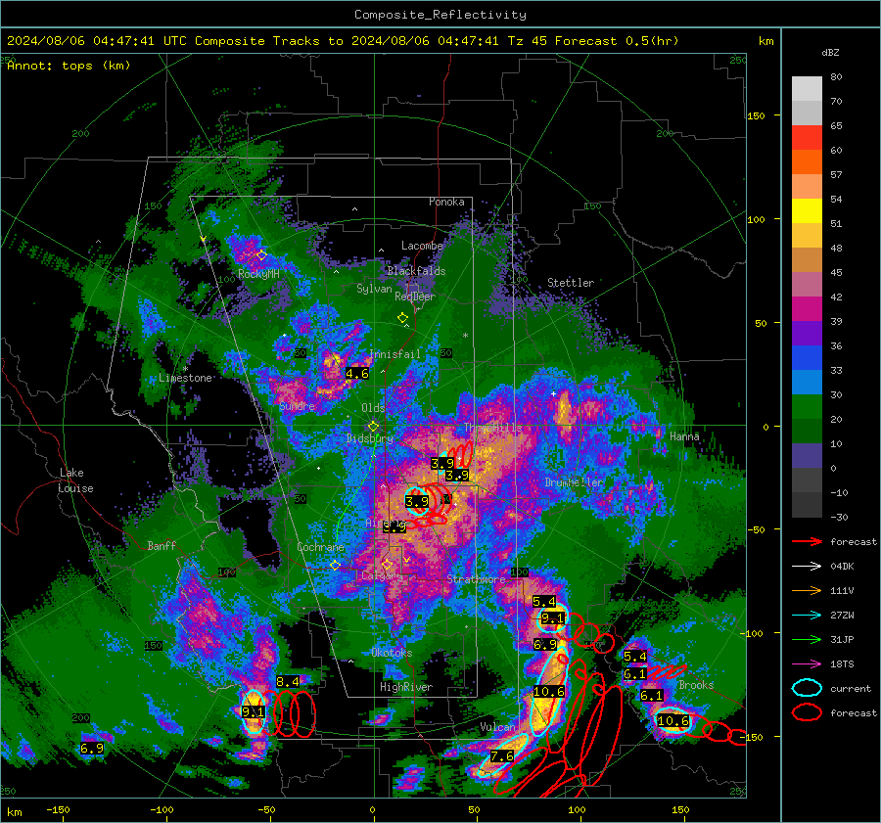Select the light gray 70–80 dBZ swatch
The width and height of the screenshot is (881, 823).
(x=807, y=89)
